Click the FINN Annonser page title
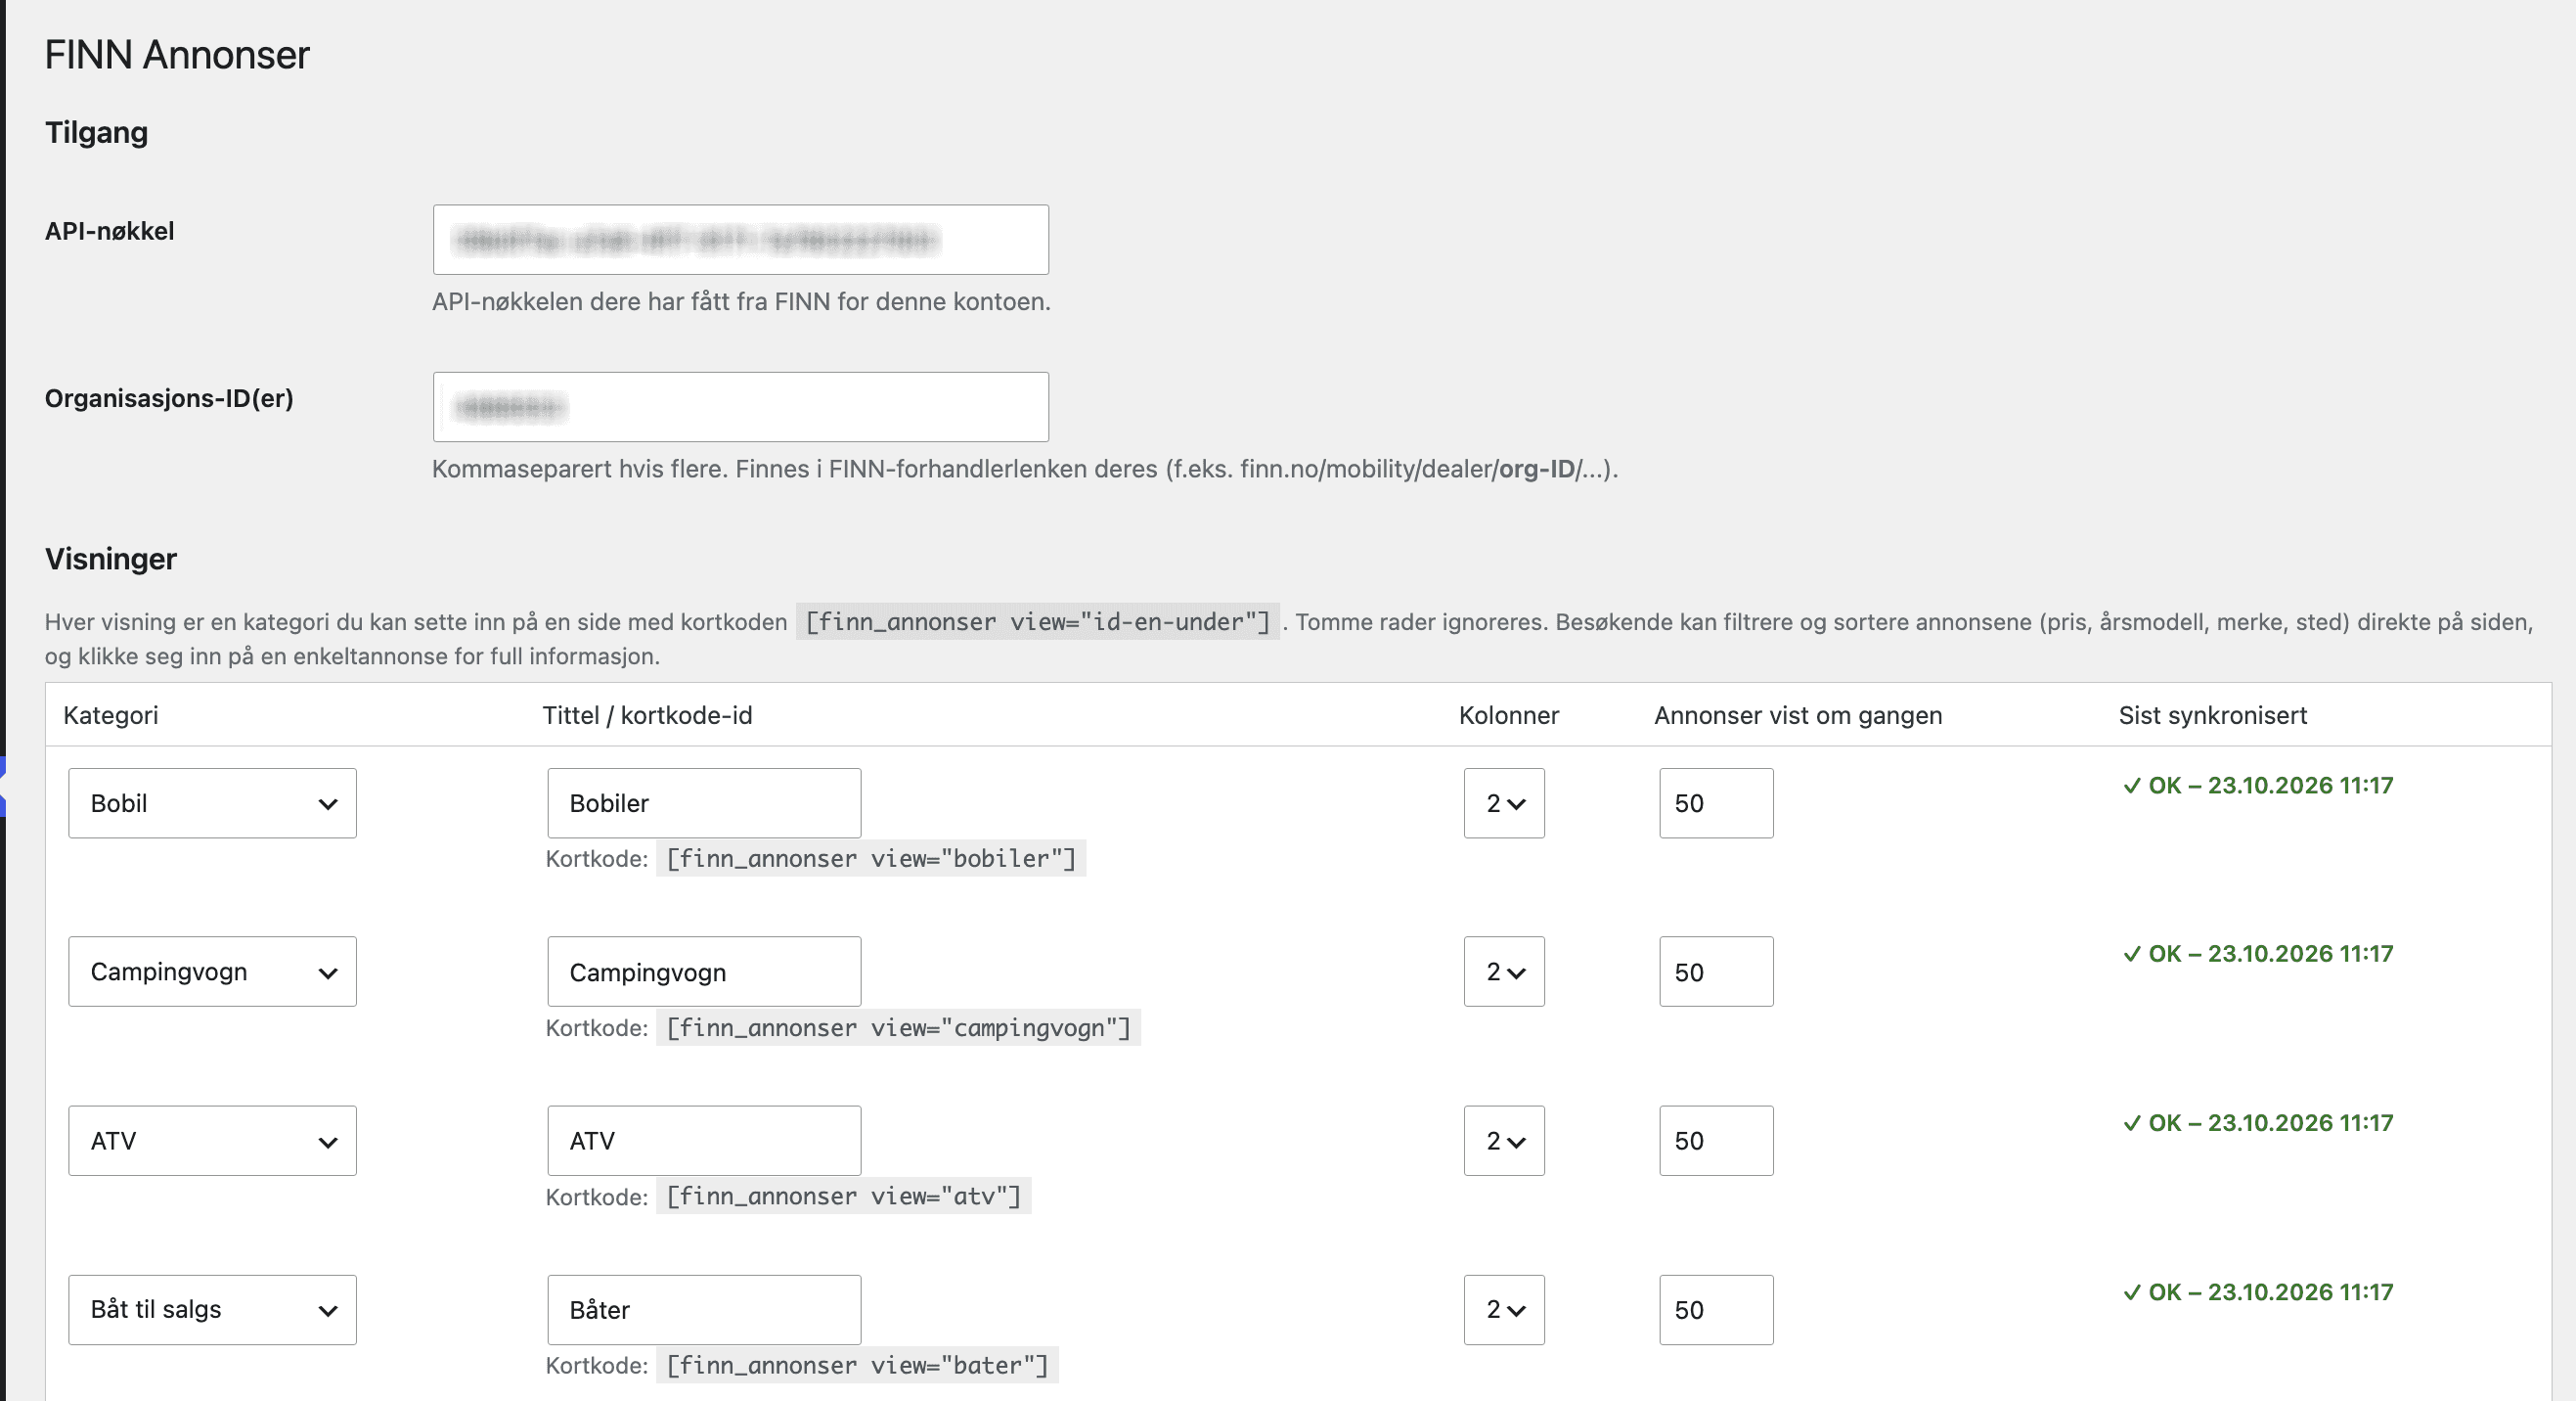This screenshot has width=2576, height=1401. coord(177,55)
